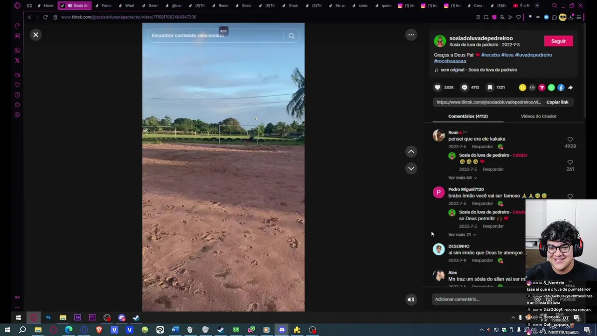This screenshot has height=336, width=597.
Task: Switch to the Encon browser tab
Action: (103, 6)
